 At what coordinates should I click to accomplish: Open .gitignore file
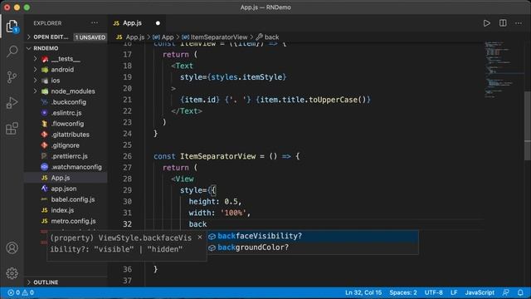point(65,145)
